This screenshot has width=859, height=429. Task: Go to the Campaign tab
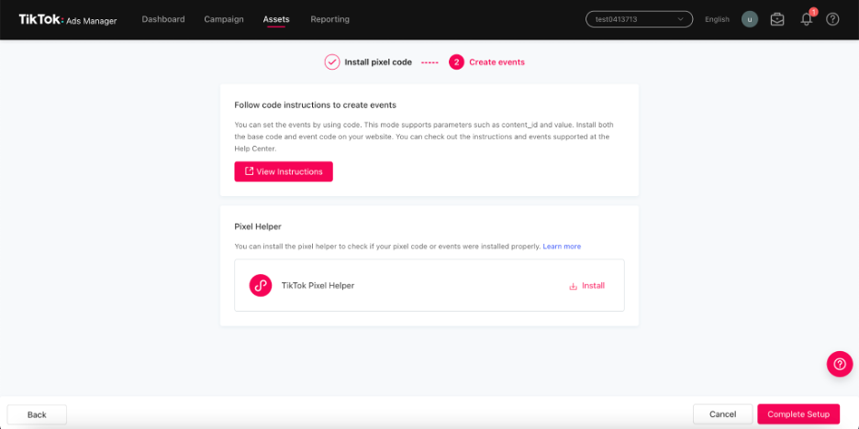point(224,19)
